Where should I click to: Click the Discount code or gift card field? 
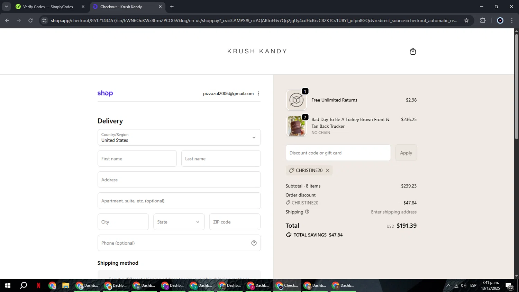[x=338, y=153]
